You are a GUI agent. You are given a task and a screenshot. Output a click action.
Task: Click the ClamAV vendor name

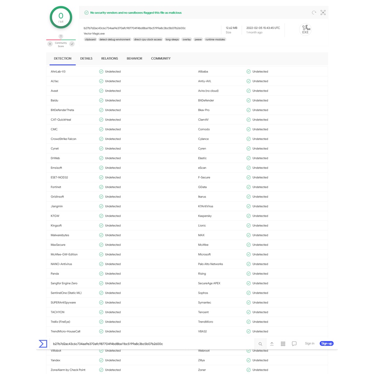click(203, 120)
